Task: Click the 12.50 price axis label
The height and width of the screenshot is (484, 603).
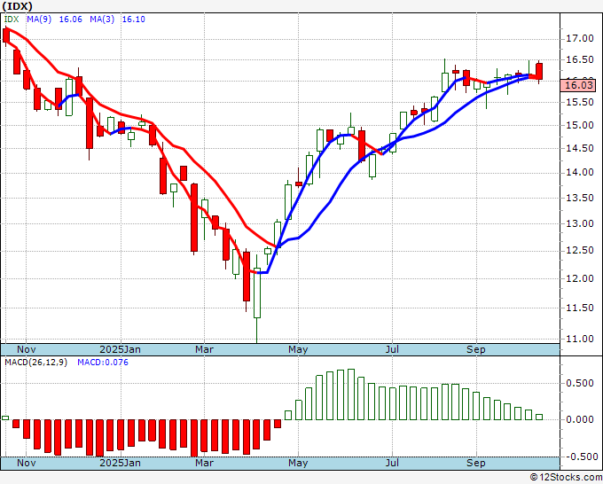Action: (580, 251)
